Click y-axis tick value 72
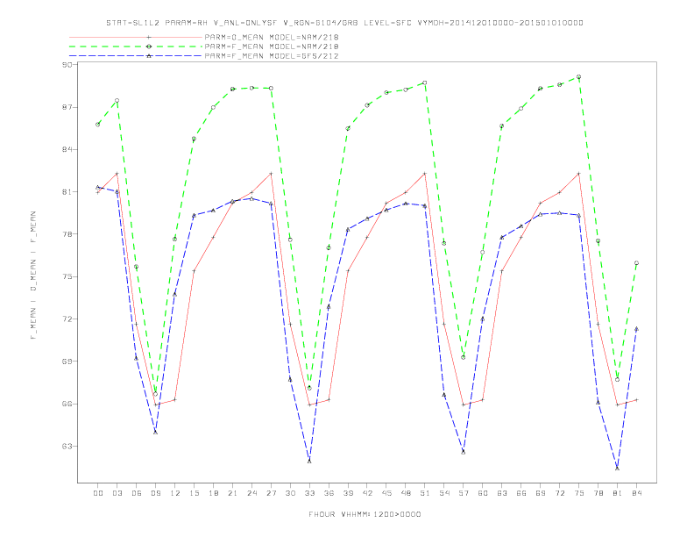 click(x=67, y=319)
